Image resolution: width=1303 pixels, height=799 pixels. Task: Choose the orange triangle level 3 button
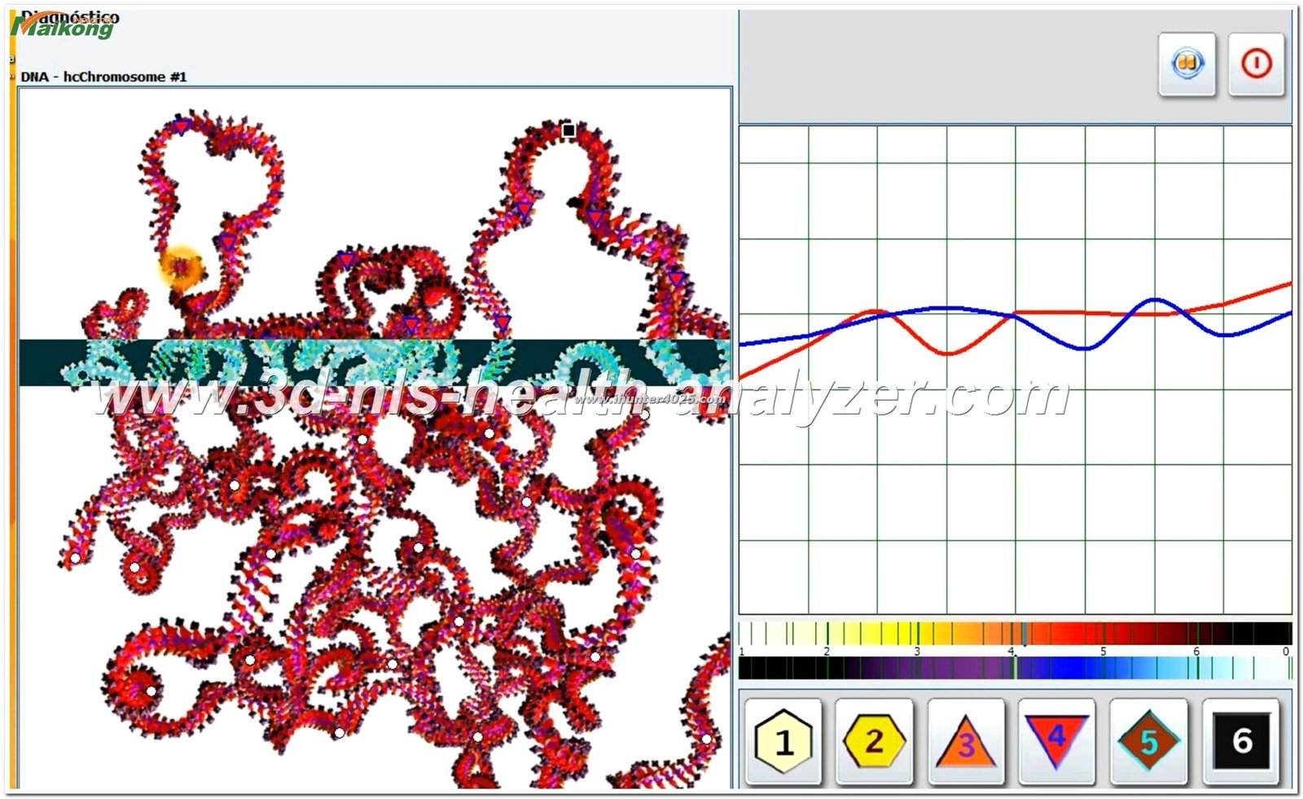coord(965,741)
